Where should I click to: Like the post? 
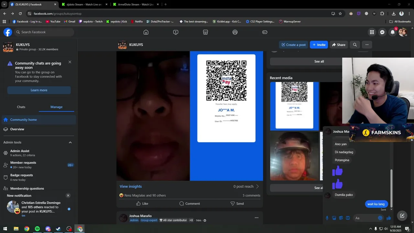142,204
